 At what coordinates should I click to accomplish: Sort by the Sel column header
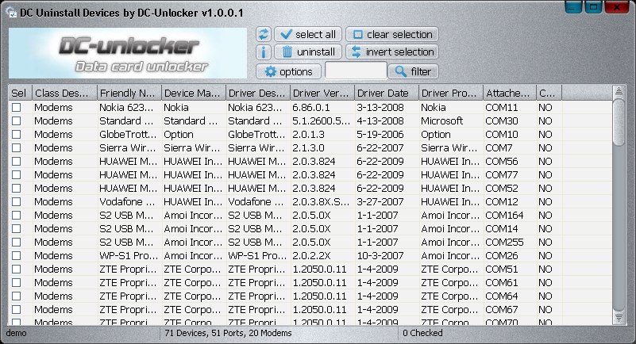pos(20,93)
